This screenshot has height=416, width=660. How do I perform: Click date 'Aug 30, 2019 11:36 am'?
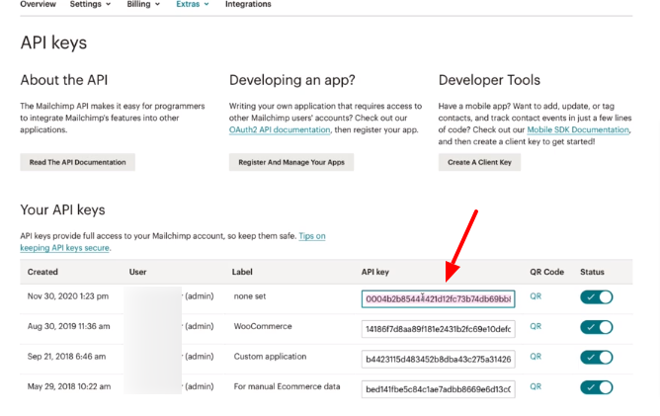(68, 326)
